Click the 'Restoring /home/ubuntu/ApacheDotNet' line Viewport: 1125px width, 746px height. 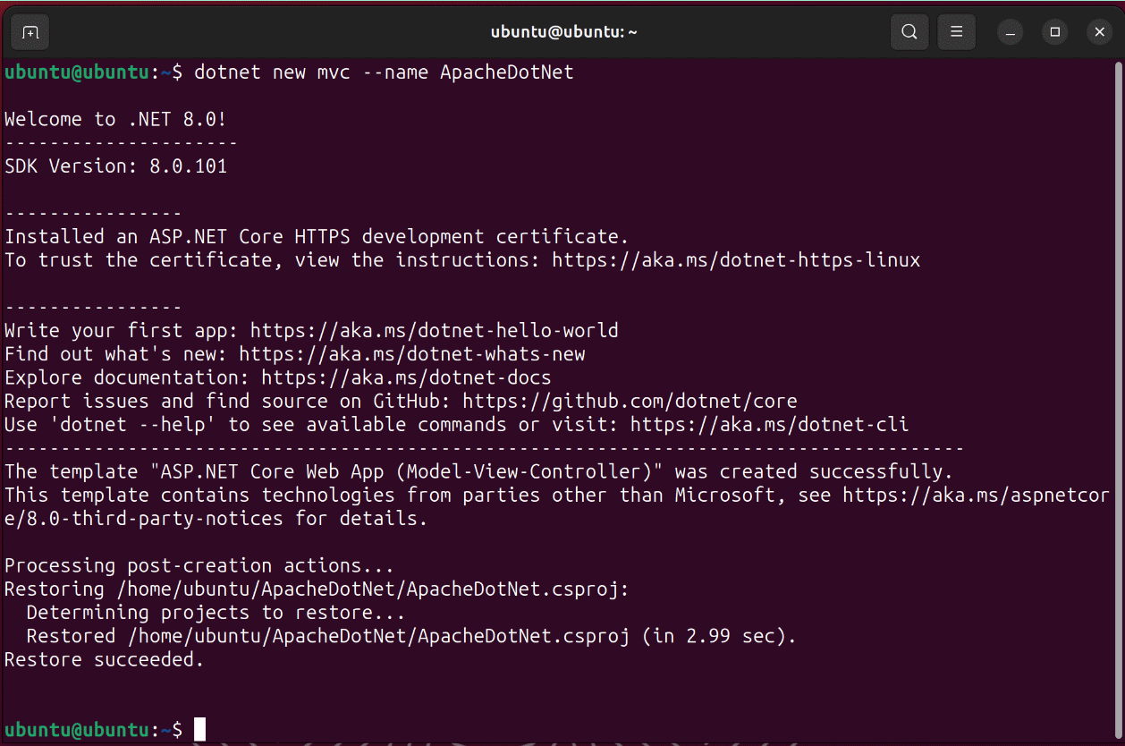click(317, 589)
